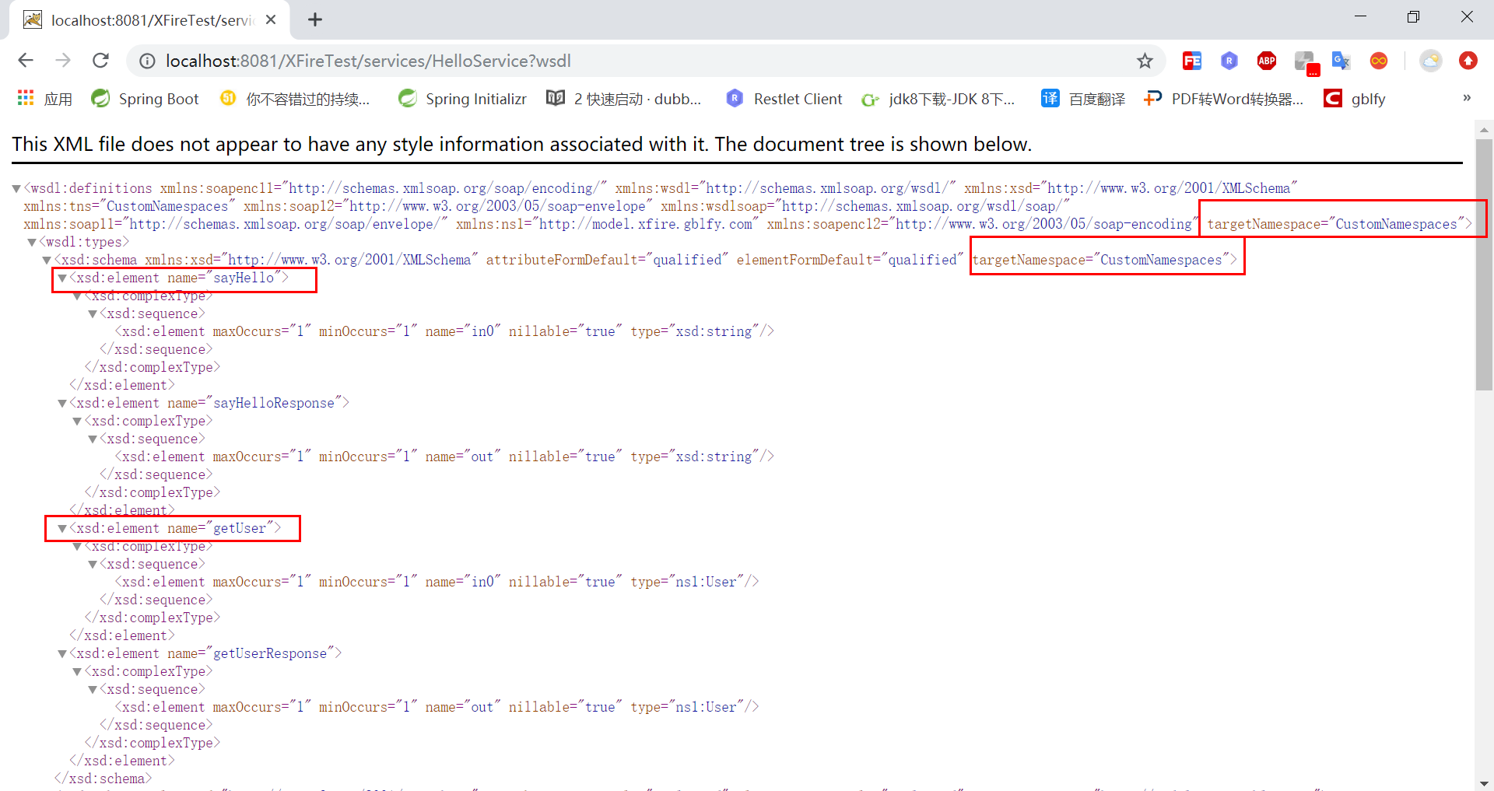Close the localhost:8081 XFireTest tab

[271, 19]
